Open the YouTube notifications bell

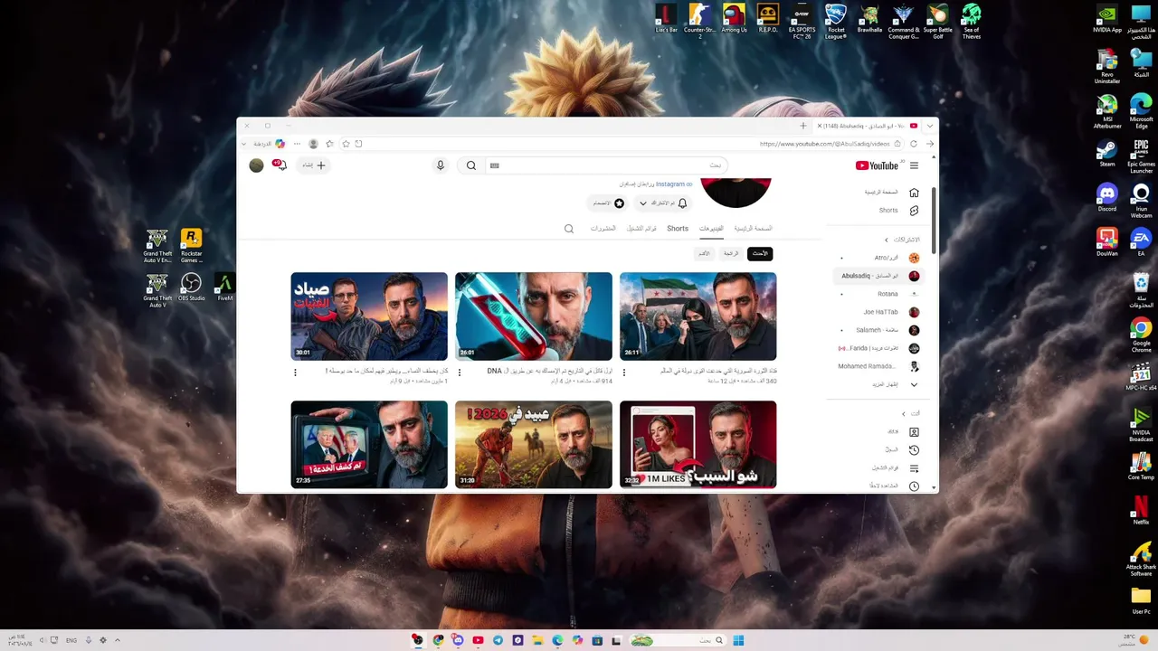tap(280, 165)
